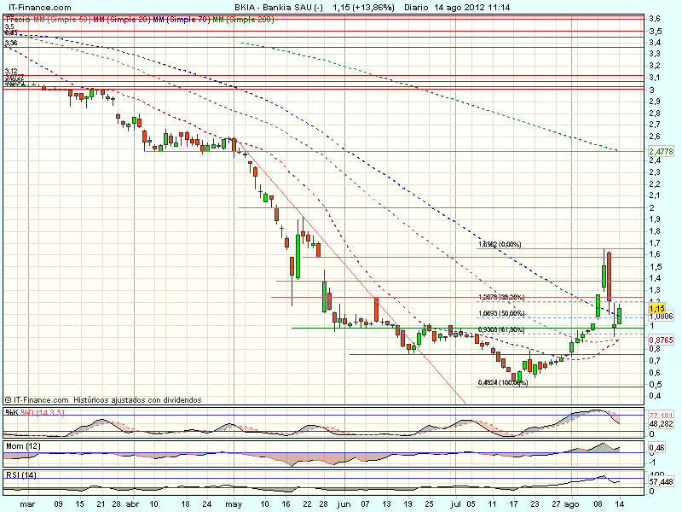Click the 48,282 stochastic value marker
Viewport: 682px width, 512px height.
coord(662,423)
